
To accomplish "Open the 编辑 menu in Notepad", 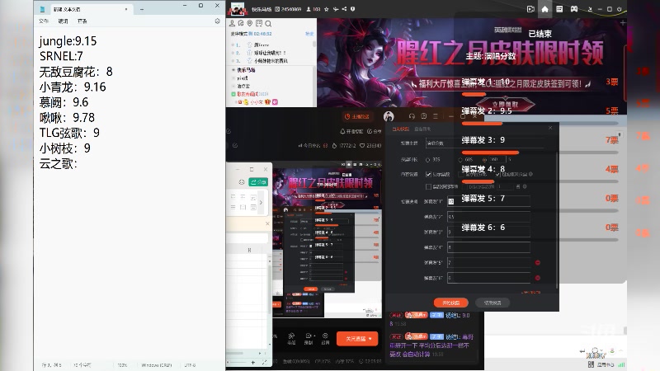I will point(64,21).
